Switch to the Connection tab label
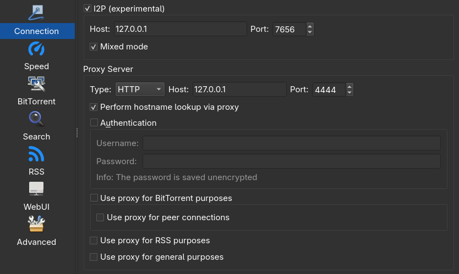Image resolution: width=459 pixels, height=274 pixels. 36,31
